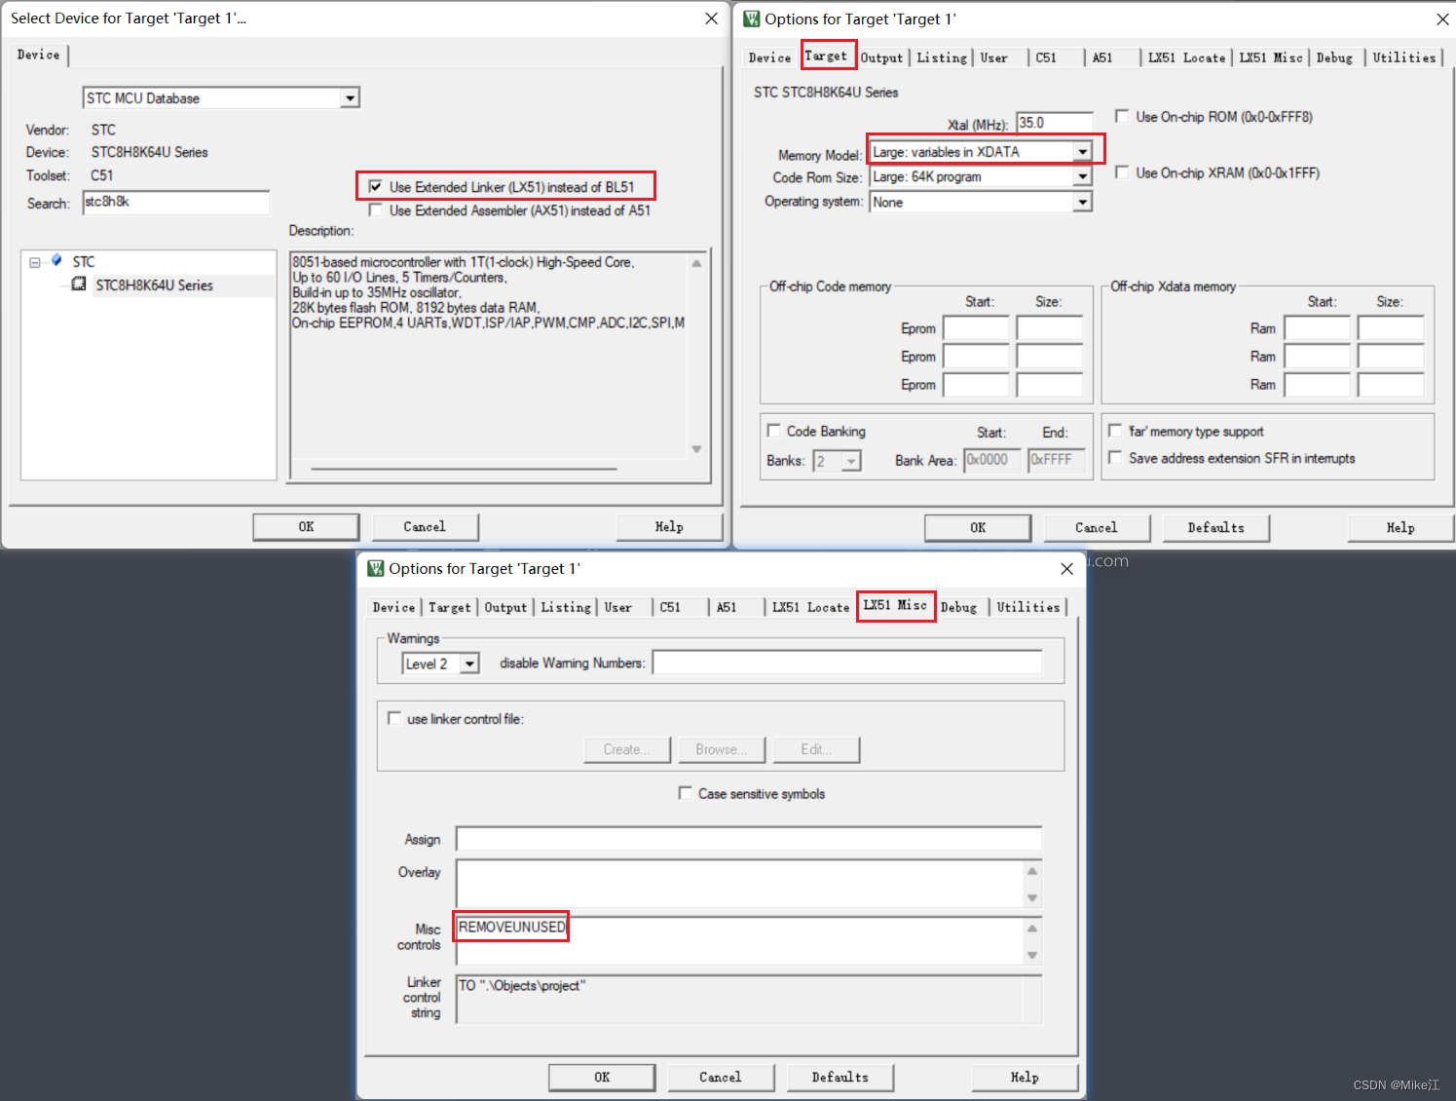This screenshot has width=1456, height=1101.
Task: Toggle Use Extended Linker (LX51) checkbox
Action: tap(375, 186)
